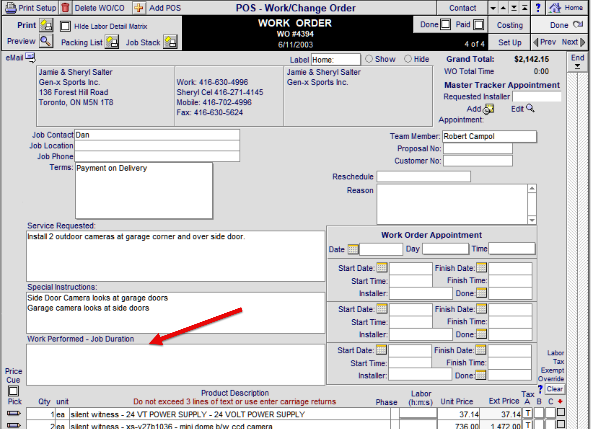Toggle Tax A for power supply row

pos(528,413)
